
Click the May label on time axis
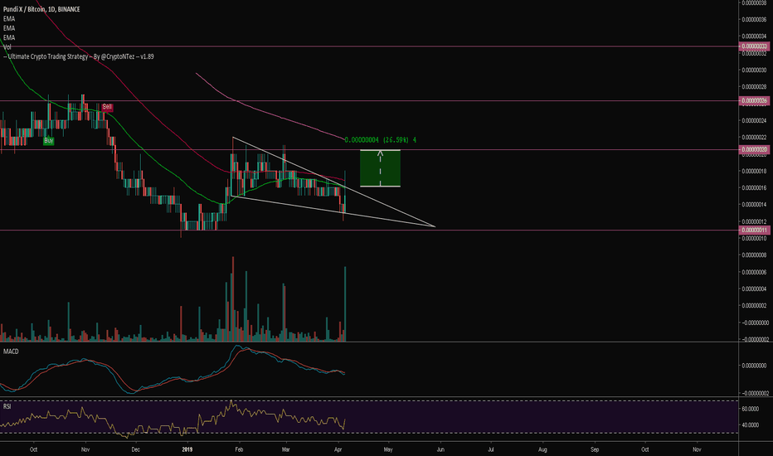coord(388,449)
